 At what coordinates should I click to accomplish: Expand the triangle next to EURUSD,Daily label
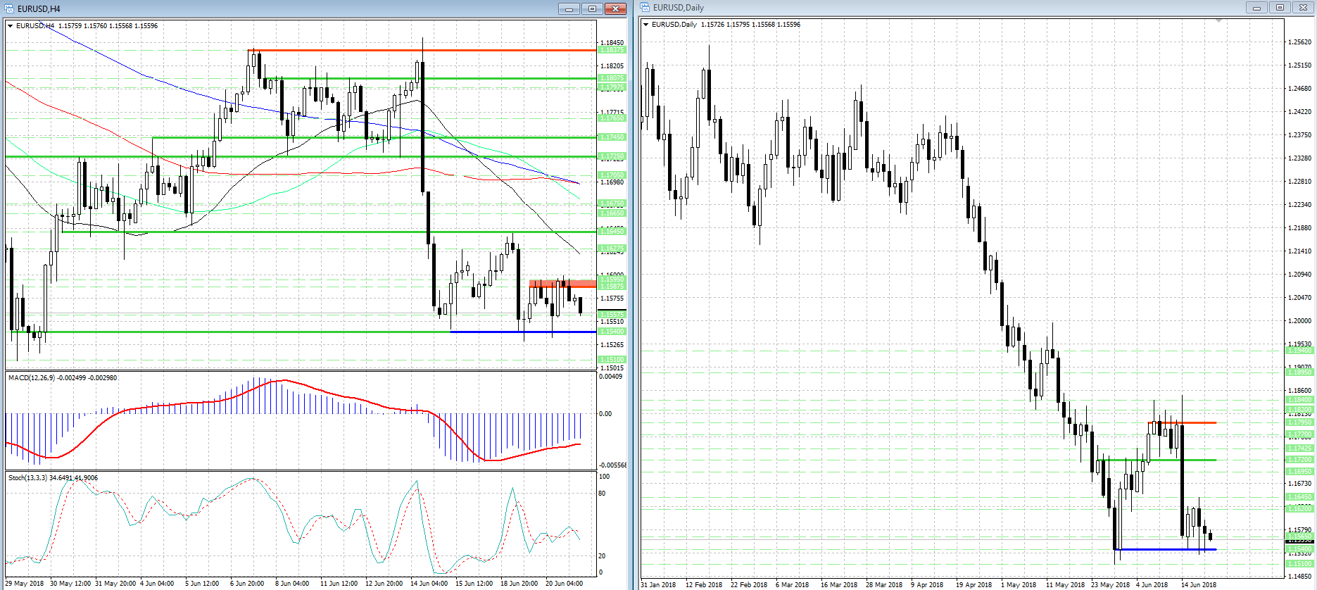click(646, 25)
